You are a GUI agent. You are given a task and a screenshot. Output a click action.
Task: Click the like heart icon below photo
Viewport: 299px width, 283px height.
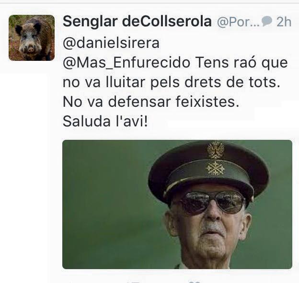point(195,282)
